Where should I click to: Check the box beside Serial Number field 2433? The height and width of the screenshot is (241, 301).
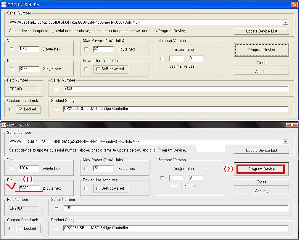click(x=57, y=89)
